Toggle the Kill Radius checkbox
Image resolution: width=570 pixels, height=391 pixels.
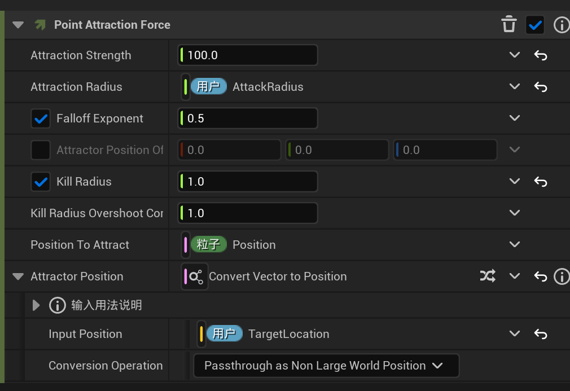(x=41, y=182)
